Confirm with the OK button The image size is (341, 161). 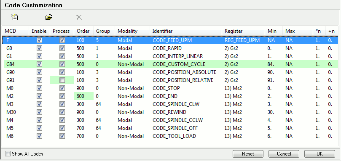click(x=320, y=154)
